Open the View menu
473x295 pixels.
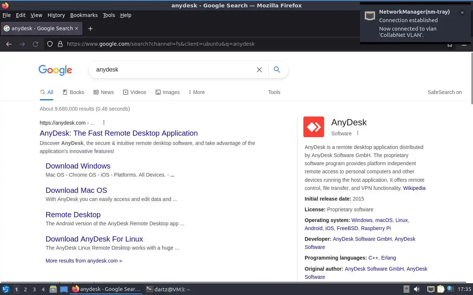click(36, 15)
